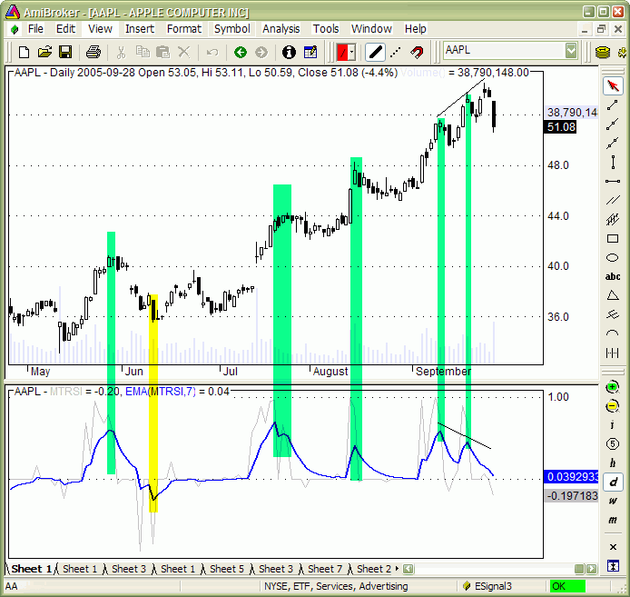
Task: Switch to the Sheet 2 tab
Action: (374, 569)
